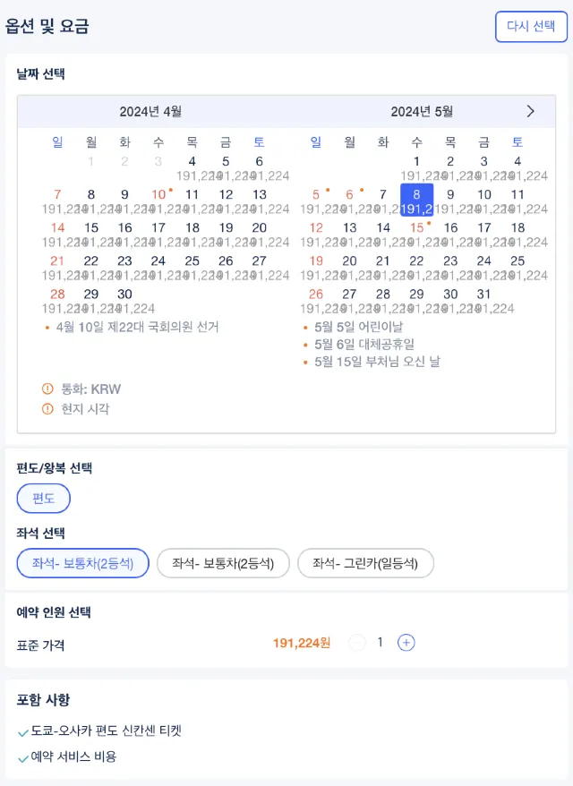This screenshot has height=786, width=573.
Task: Choose 좌석- 그린카(일등석) seat option
Action: tap(365, 563)
